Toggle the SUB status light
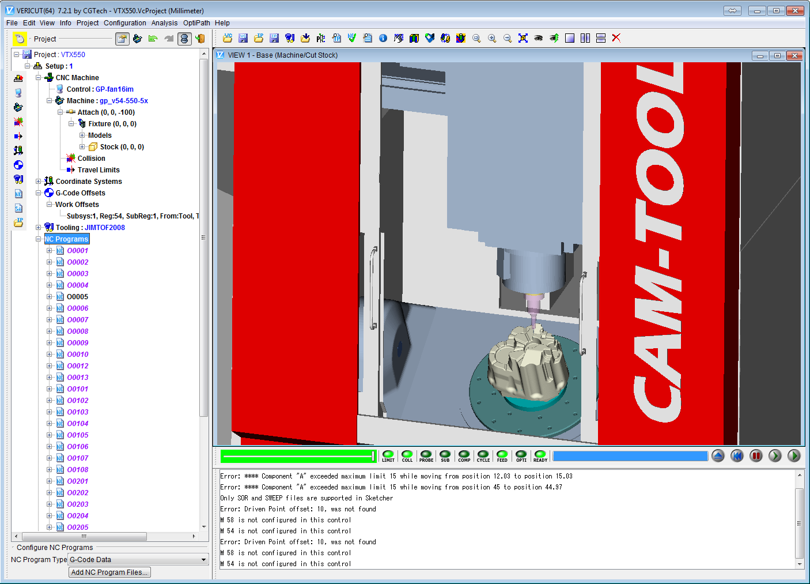 [x=445, y=456]
